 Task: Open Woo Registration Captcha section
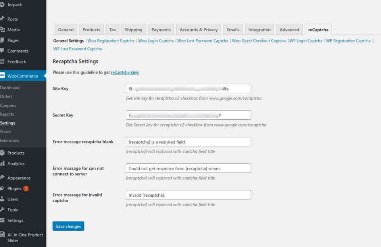[x=111, y=41]
